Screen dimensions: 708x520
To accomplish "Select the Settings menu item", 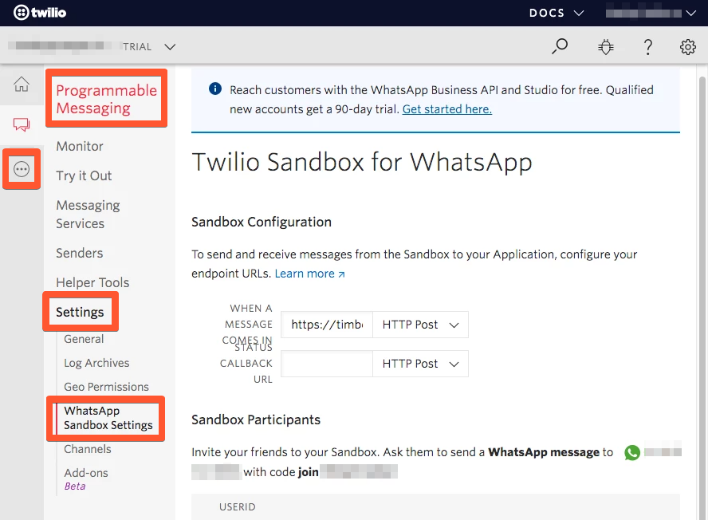I will coord(80,312).
